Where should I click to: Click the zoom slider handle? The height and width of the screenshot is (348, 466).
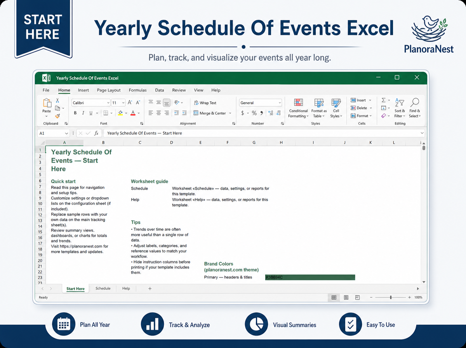point(391,298)
